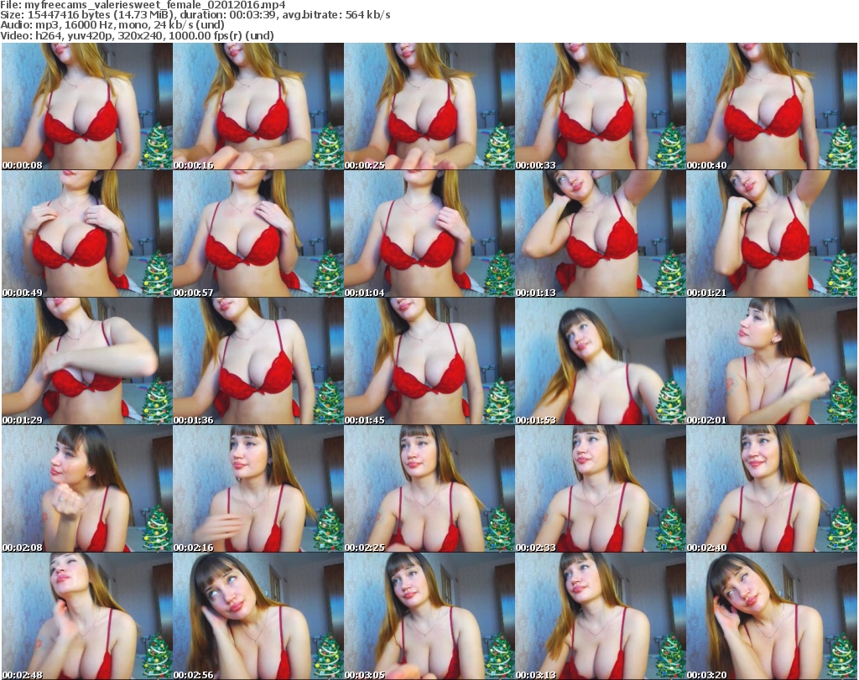The height and width of the screenshot is (680, 859).
Task: Click the thumbnail timestamped 00:01:13
Action: pos(601,234)
